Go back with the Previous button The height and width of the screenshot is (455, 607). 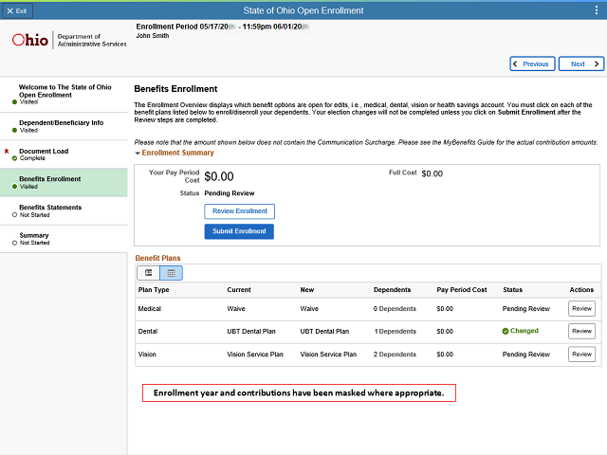(532, 64)
